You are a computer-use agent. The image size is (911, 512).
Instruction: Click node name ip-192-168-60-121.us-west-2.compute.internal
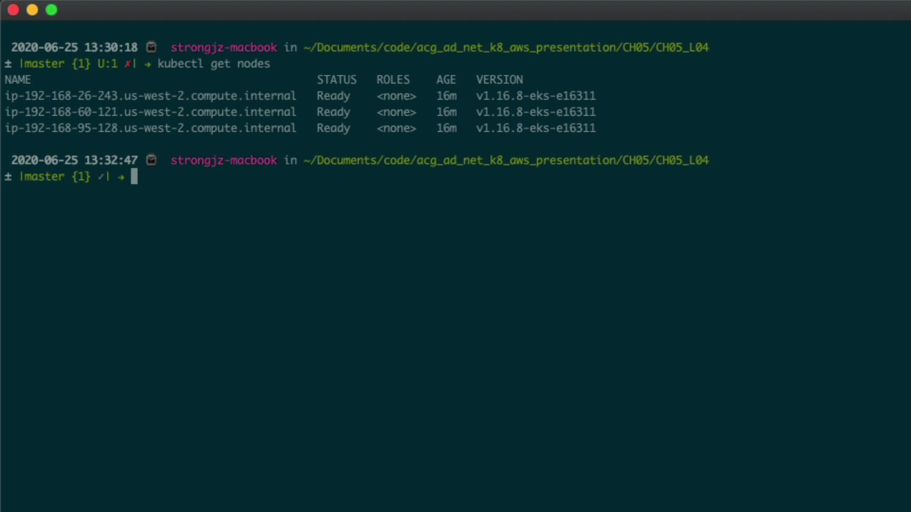(150, 112)
